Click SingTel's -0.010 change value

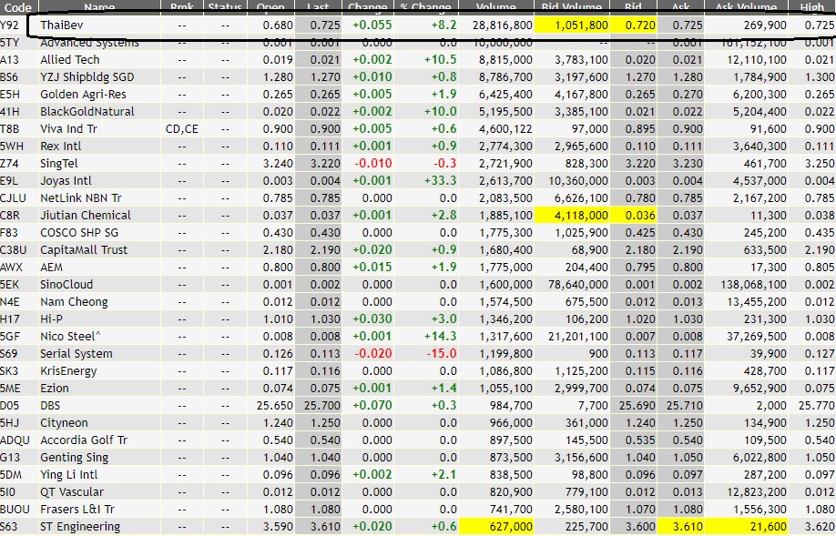(373, 164)
